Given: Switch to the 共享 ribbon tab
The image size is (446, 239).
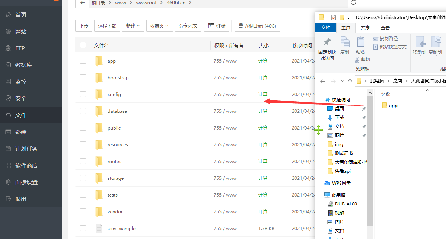Looking at the screenshot, I should coord(366,28).
